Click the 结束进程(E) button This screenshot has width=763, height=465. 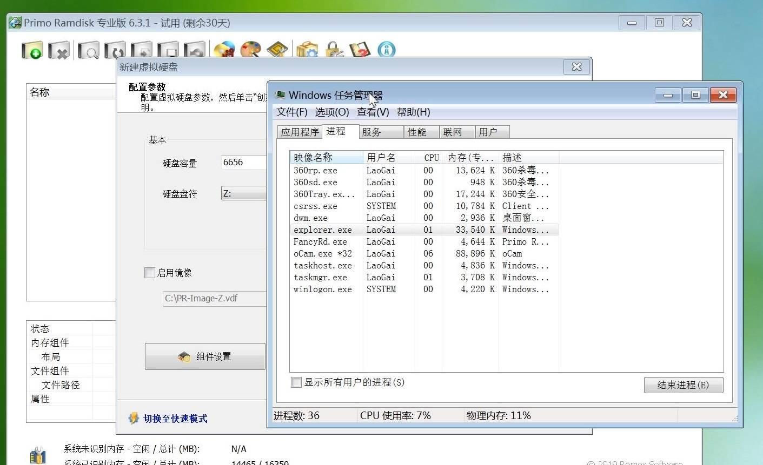pyautogui.click(x=684, y=385)
